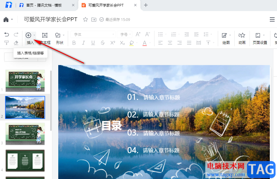Open Animation (动画) panel

tap(242, 38)
